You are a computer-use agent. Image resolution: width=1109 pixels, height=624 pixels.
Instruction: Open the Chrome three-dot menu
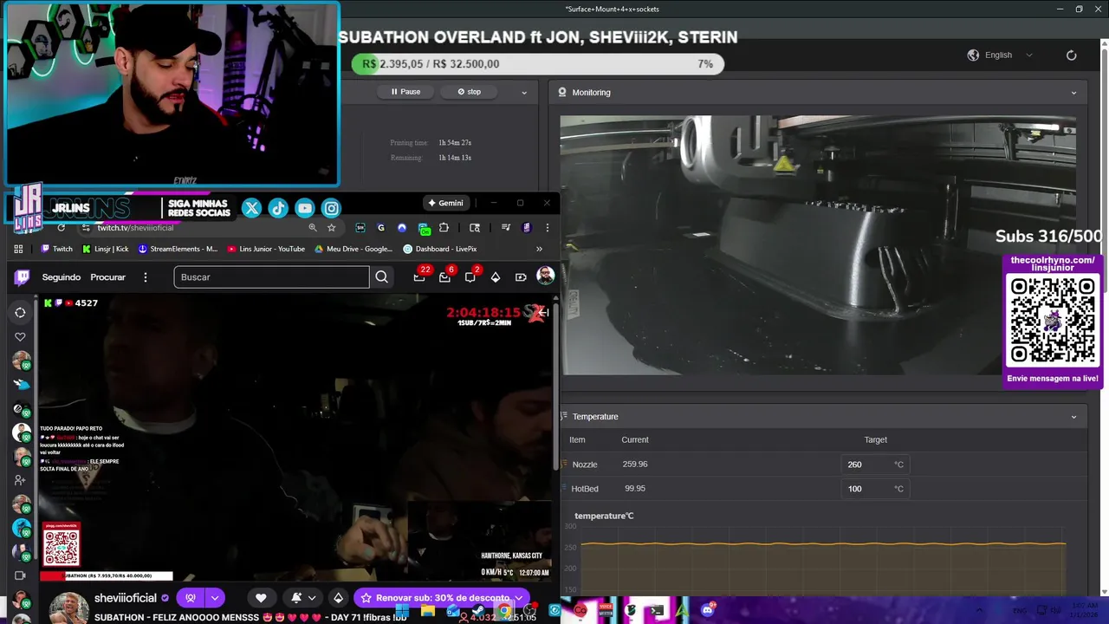pyautogui.click(x=547, y=227)
